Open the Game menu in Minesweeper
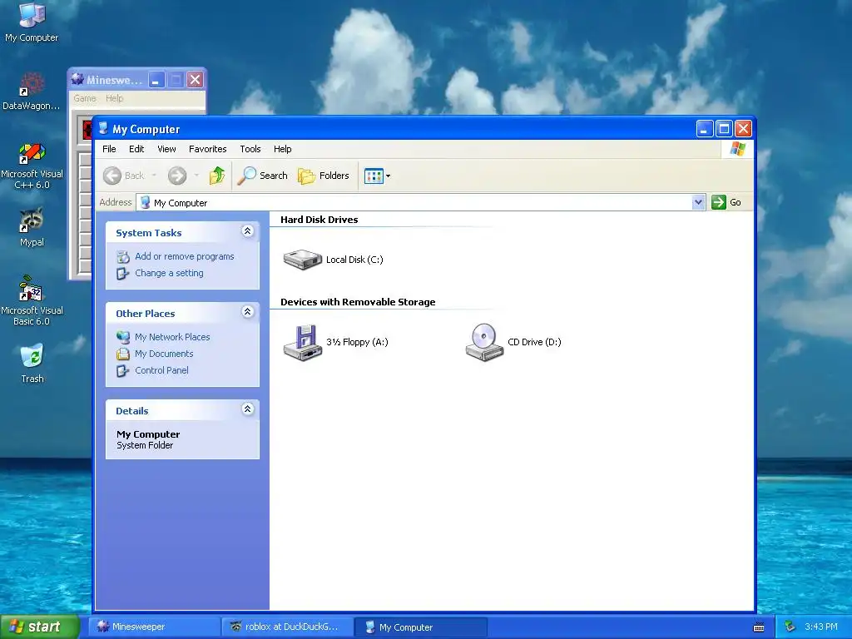Image resolution: width=852 pixels, height=639 pixels. click(x=85, y=98)
